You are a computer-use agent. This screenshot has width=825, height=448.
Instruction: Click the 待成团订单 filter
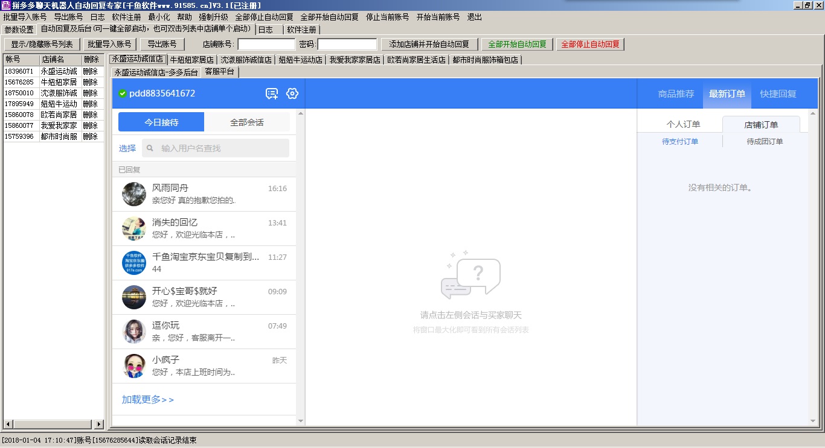(765, 142)
